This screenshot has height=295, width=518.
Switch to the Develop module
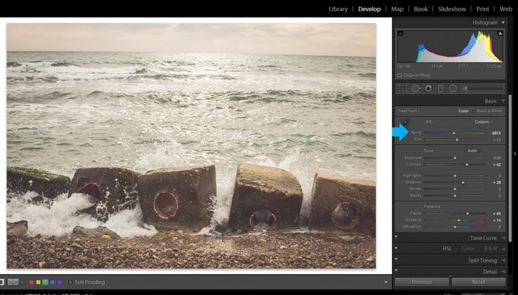pyautogui.click(x=369, y=9)
